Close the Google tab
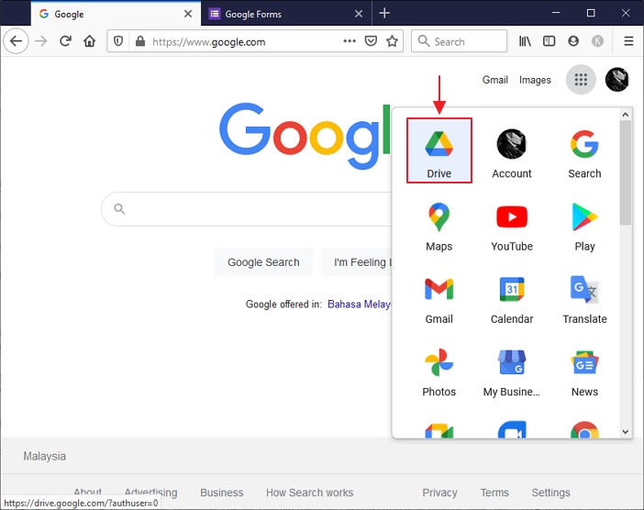 click(x=188, y=14)
